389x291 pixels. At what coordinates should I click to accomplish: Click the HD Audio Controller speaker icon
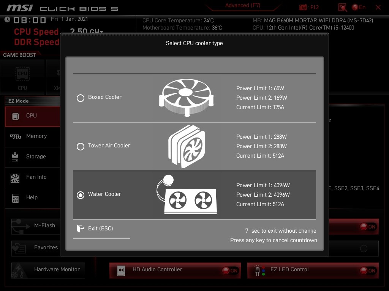point(121,271)
